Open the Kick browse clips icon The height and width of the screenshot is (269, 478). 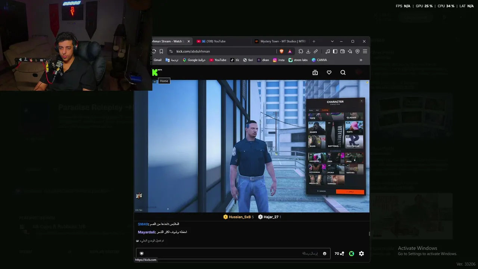click(x=315, y=72)
